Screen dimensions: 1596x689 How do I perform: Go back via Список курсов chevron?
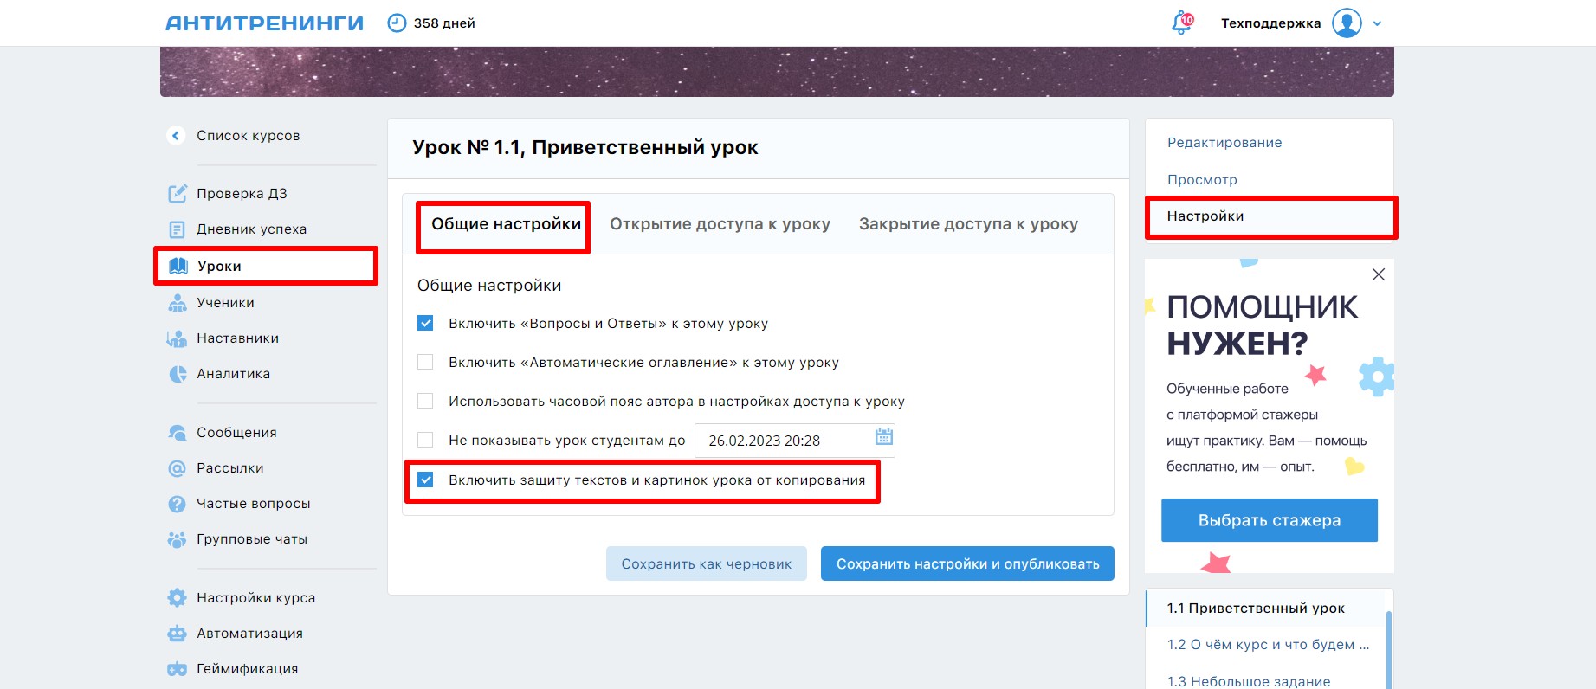(x=176, y=136)
